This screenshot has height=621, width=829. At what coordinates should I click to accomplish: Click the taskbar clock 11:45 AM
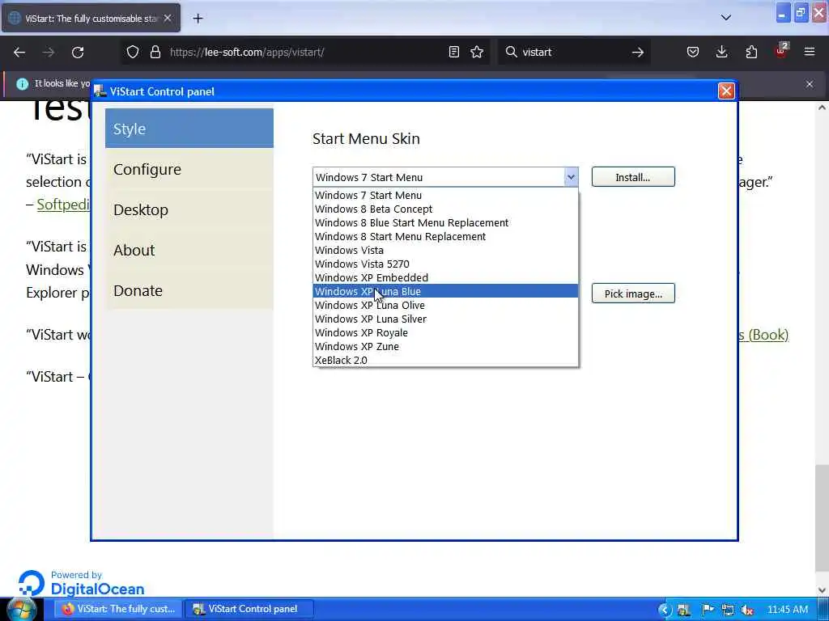point(787,610)
